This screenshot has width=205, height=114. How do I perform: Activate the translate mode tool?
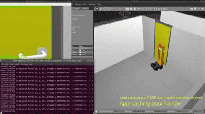101,9
